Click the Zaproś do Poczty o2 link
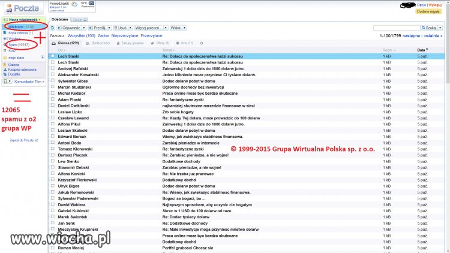 pyautogui.click(x=24, y=140)
